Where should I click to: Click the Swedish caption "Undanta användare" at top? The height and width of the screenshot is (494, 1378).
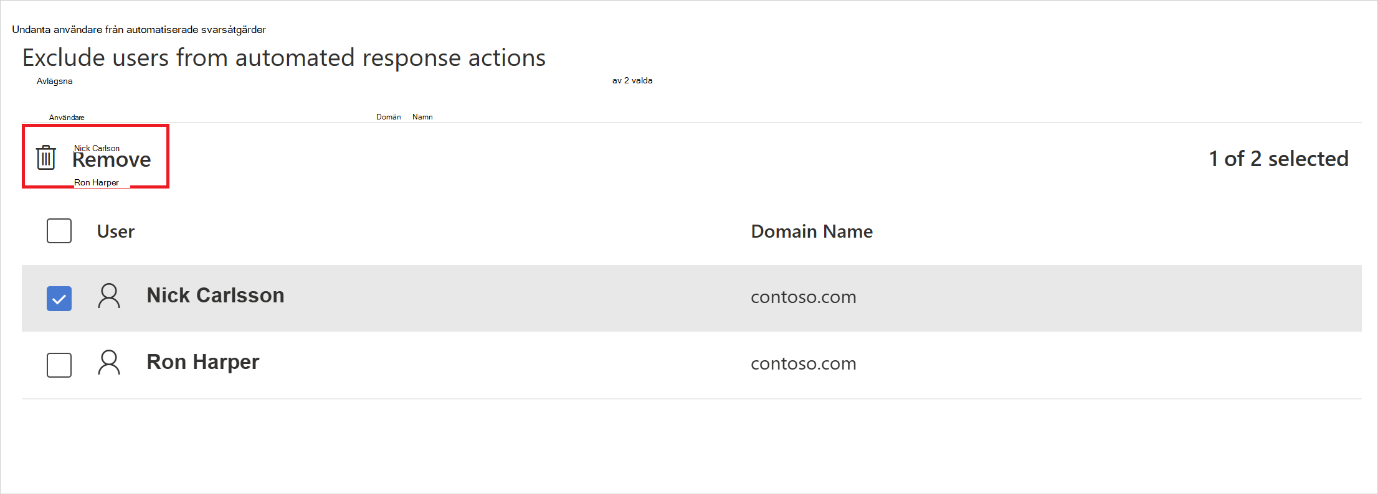[138, 30]
